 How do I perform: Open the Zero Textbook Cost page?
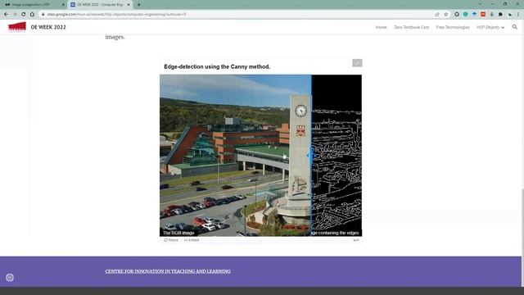(411, 27)
